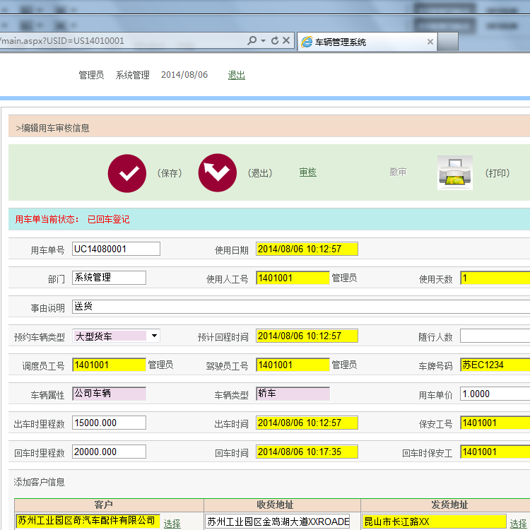Click the 事由说明 field containing 送货
This screenshot has width=530, height=530.
click(x=301, y=307)
